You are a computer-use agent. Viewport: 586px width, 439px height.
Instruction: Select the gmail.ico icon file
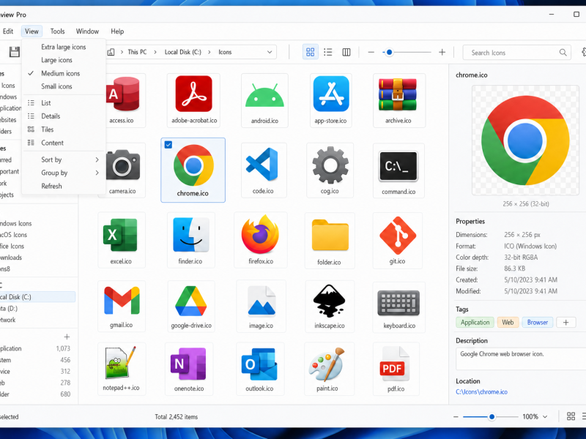(121, 306)
